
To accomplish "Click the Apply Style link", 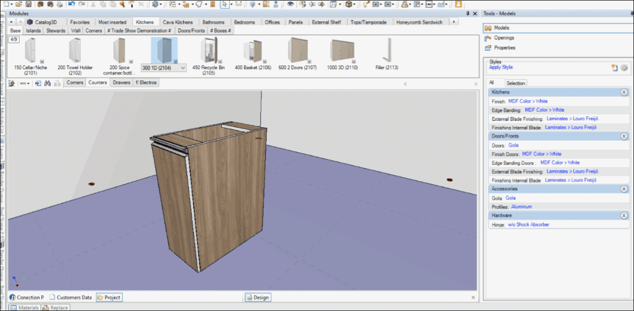I will click(501, 67).
